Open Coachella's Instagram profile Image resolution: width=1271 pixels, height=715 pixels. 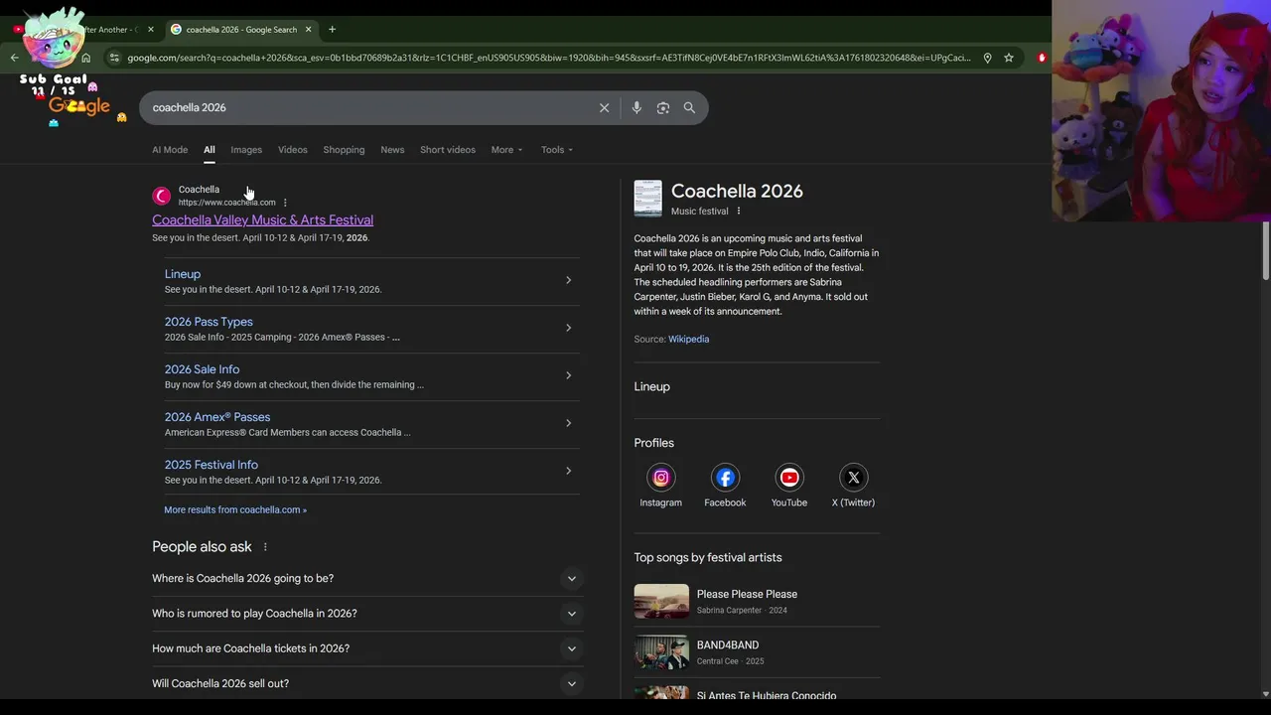(x=660, y=478)
